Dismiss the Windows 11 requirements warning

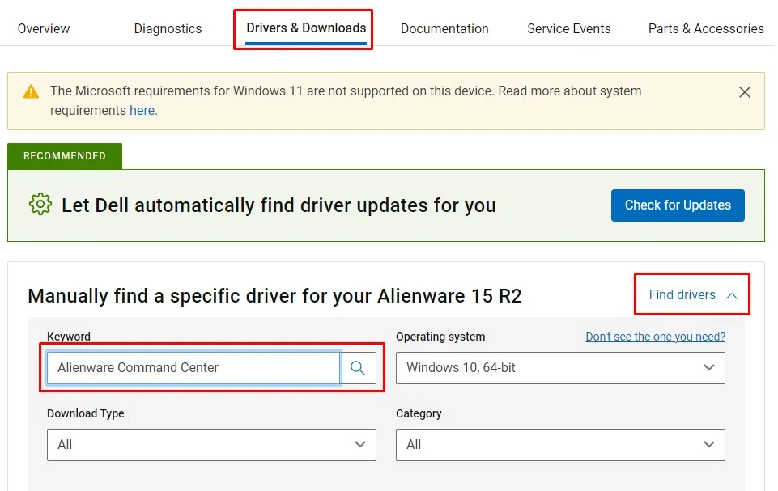click(x=744, y=92)
